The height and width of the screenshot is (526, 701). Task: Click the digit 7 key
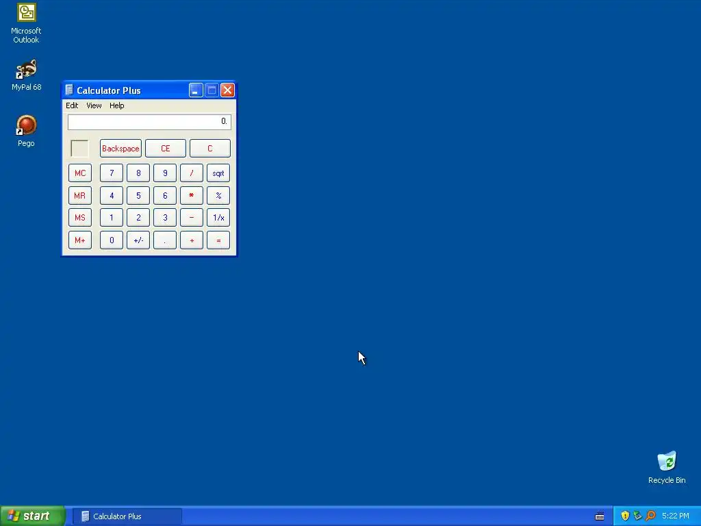(112, 173)
